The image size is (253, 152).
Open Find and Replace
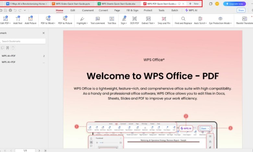tap(183, 20)
